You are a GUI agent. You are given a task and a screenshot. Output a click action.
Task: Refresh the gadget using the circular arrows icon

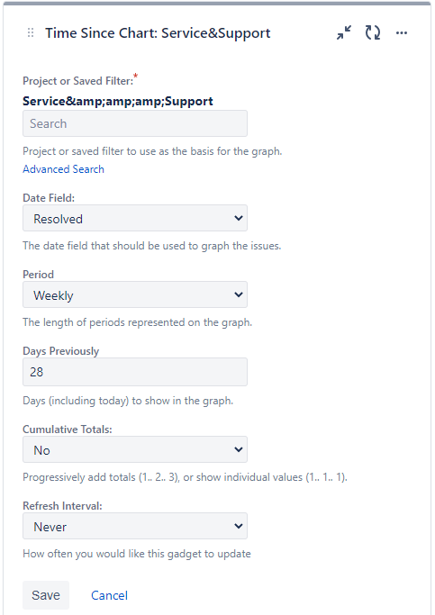(x=373, y=32)
